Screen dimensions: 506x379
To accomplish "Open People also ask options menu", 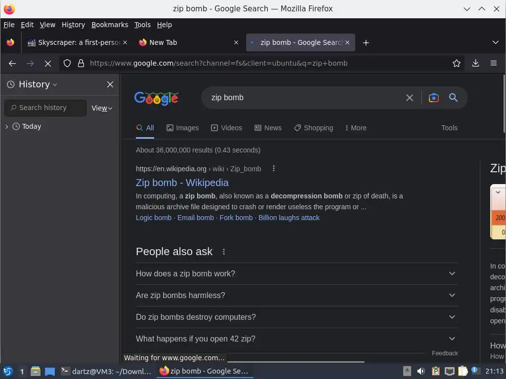I will coord(224,252).
